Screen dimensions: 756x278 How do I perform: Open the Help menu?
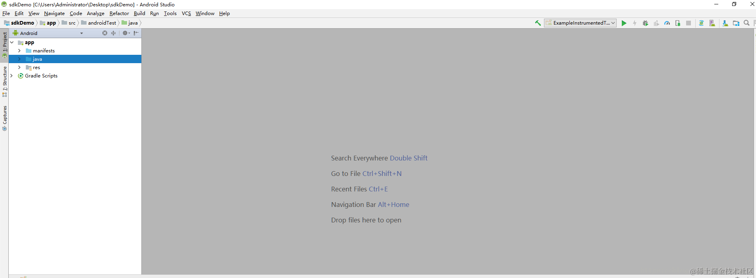tap(224, 14)
